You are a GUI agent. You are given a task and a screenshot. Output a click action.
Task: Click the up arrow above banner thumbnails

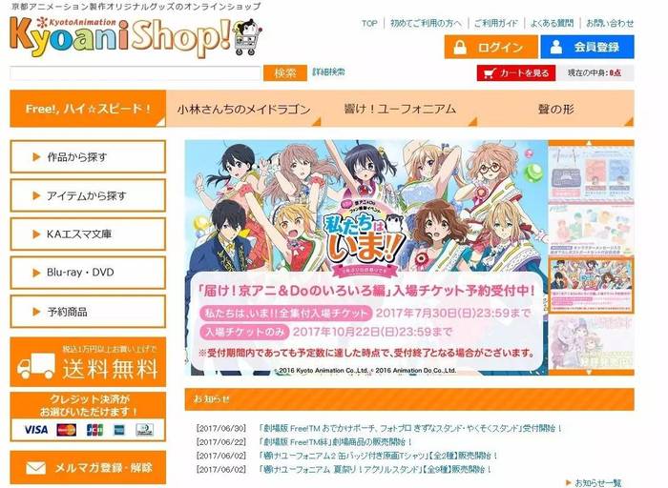pyautogui.click(x=590, y=143)
